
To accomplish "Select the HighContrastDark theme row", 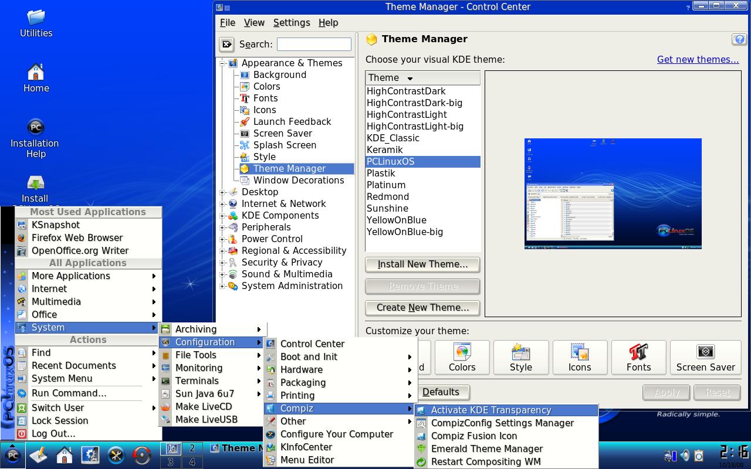I will click(x=422, y=91).
